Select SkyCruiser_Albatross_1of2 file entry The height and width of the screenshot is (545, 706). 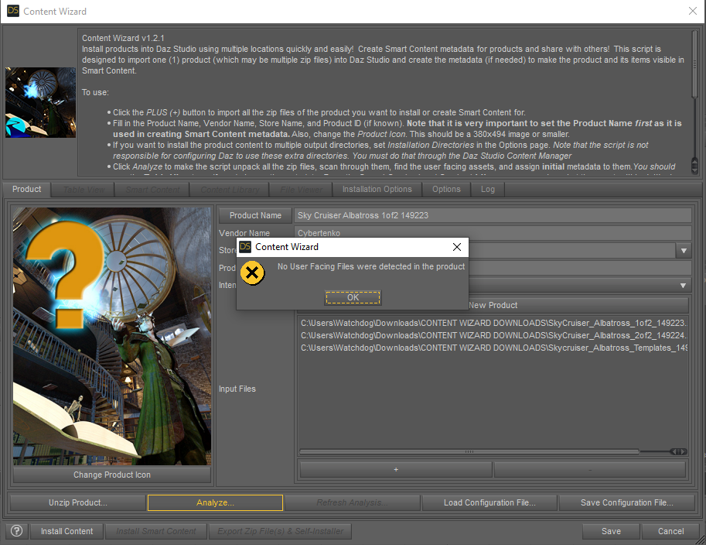(493, 323)
